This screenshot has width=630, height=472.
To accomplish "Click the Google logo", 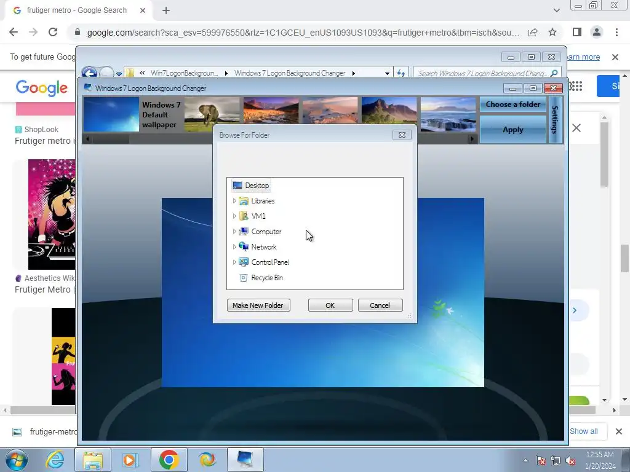I will pos(42,88).
